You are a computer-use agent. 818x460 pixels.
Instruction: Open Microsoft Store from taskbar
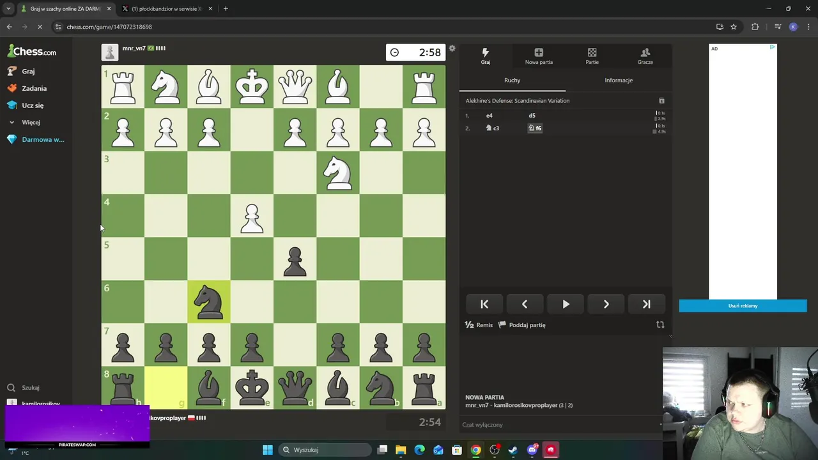click(x=457, y=450)
